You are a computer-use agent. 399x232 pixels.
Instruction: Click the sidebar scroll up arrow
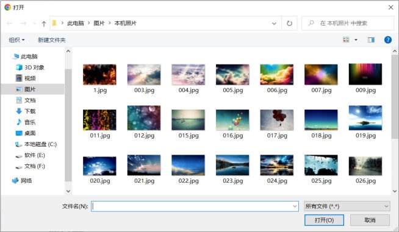coord(68,51)
